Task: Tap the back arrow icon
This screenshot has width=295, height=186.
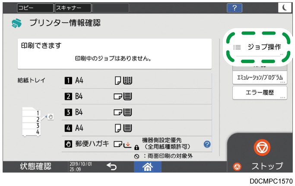Action: (111, 167)
